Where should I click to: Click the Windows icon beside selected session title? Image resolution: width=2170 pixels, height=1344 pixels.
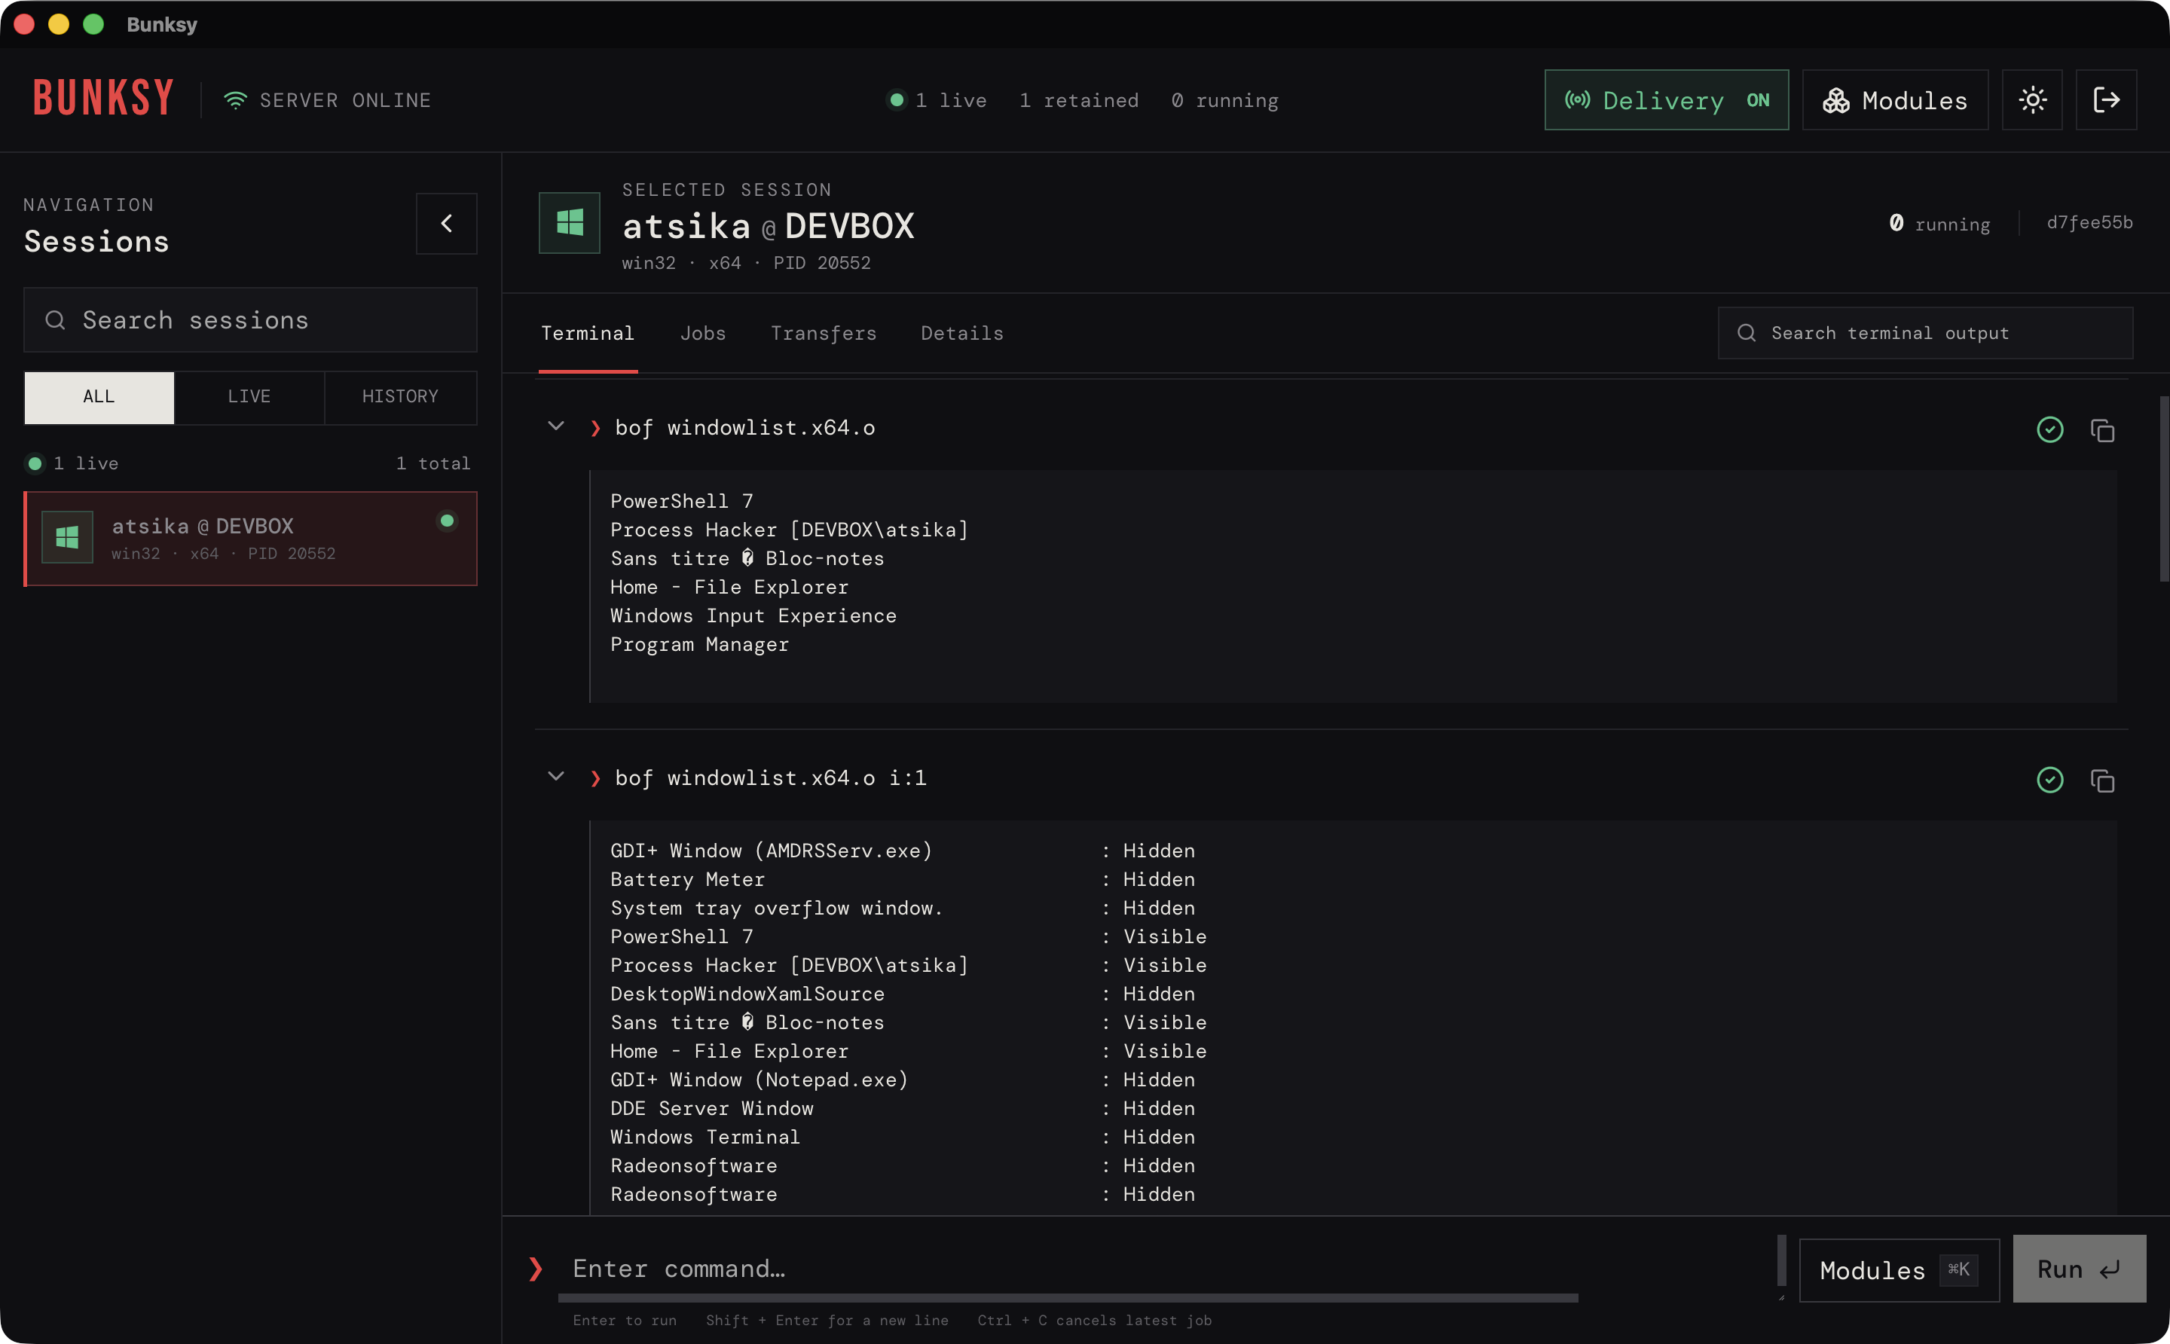click(569, 222)
